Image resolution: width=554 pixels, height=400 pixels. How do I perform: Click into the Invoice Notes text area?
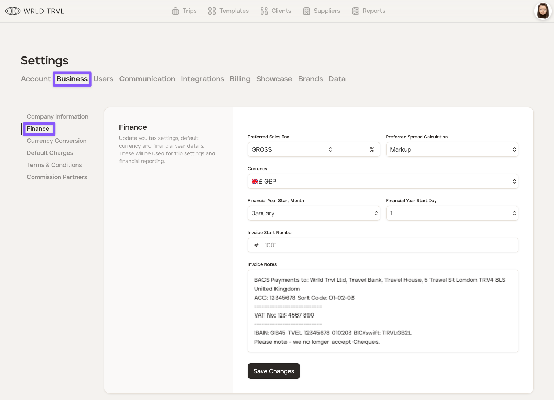point(383,311)
